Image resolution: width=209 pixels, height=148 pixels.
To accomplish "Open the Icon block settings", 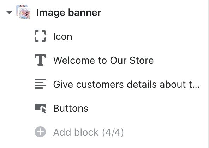I will (x=62, y=36).
